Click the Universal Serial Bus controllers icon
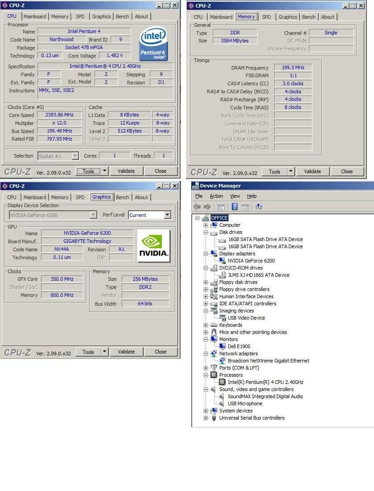Image resolution: width=374 pixels, height=491 pixels. point(214,418)
